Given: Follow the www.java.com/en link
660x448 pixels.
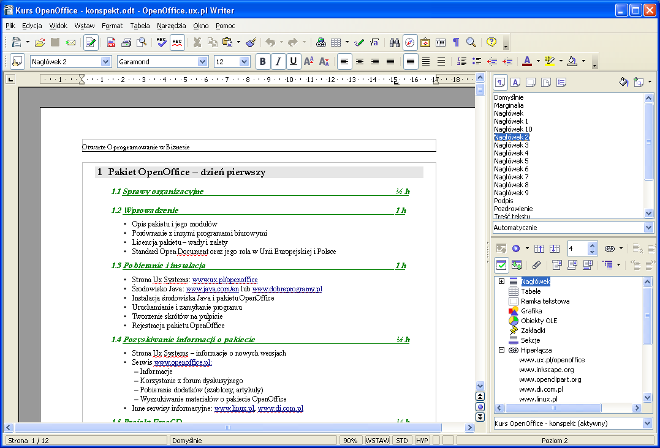Looking at the screenshot, I should [213, 289].
